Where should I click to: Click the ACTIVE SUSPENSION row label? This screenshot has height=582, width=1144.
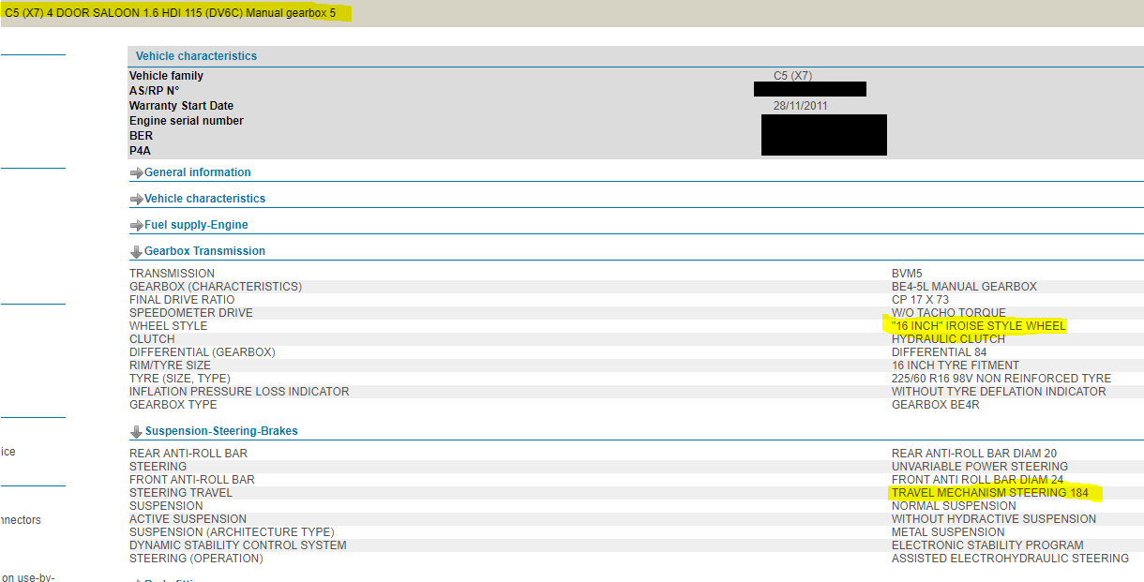pos(188,519)
